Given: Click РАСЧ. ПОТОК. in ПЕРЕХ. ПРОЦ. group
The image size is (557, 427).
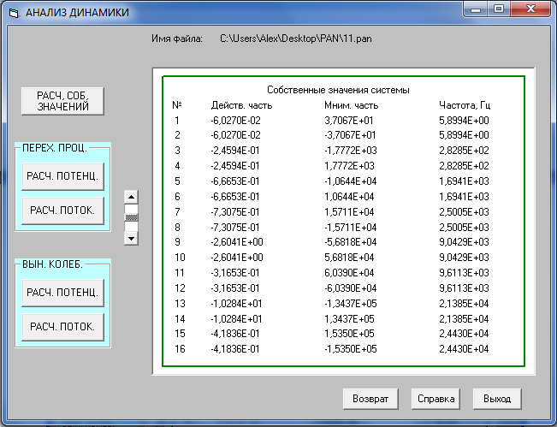Looking at the screenshot, I should click(62, 211).
